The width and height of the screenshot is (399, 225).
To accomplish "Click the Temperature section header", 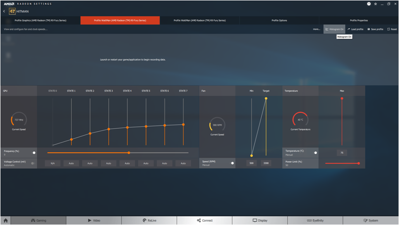I will point(300,91).
